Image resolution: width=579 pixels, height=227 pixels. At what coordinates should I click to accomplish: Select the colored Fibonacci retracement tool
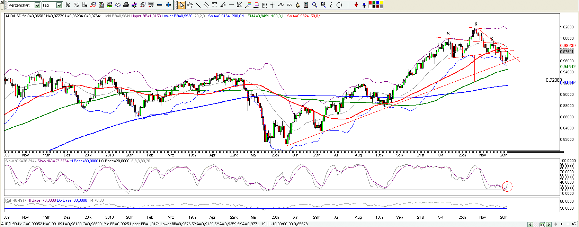click(x=248, y=5)
